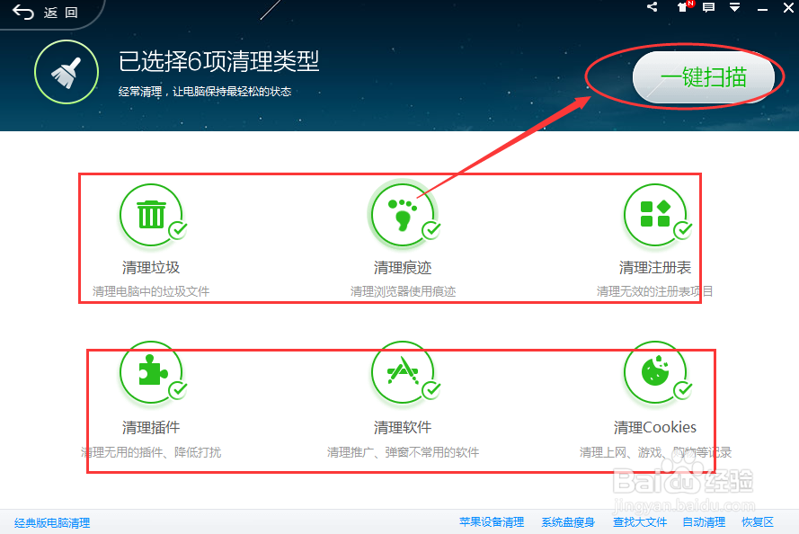799x534 pixels.
Task: Uncheck the 清理痕迹 checkmark badge
Action: click(x=431, y=230)
